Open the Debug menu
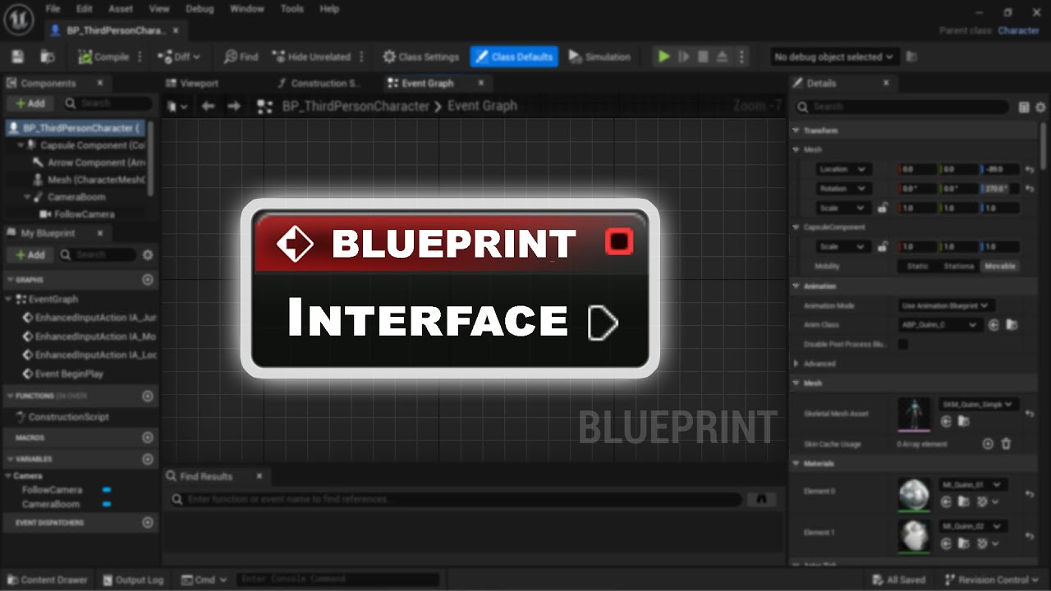 point(200,9)
